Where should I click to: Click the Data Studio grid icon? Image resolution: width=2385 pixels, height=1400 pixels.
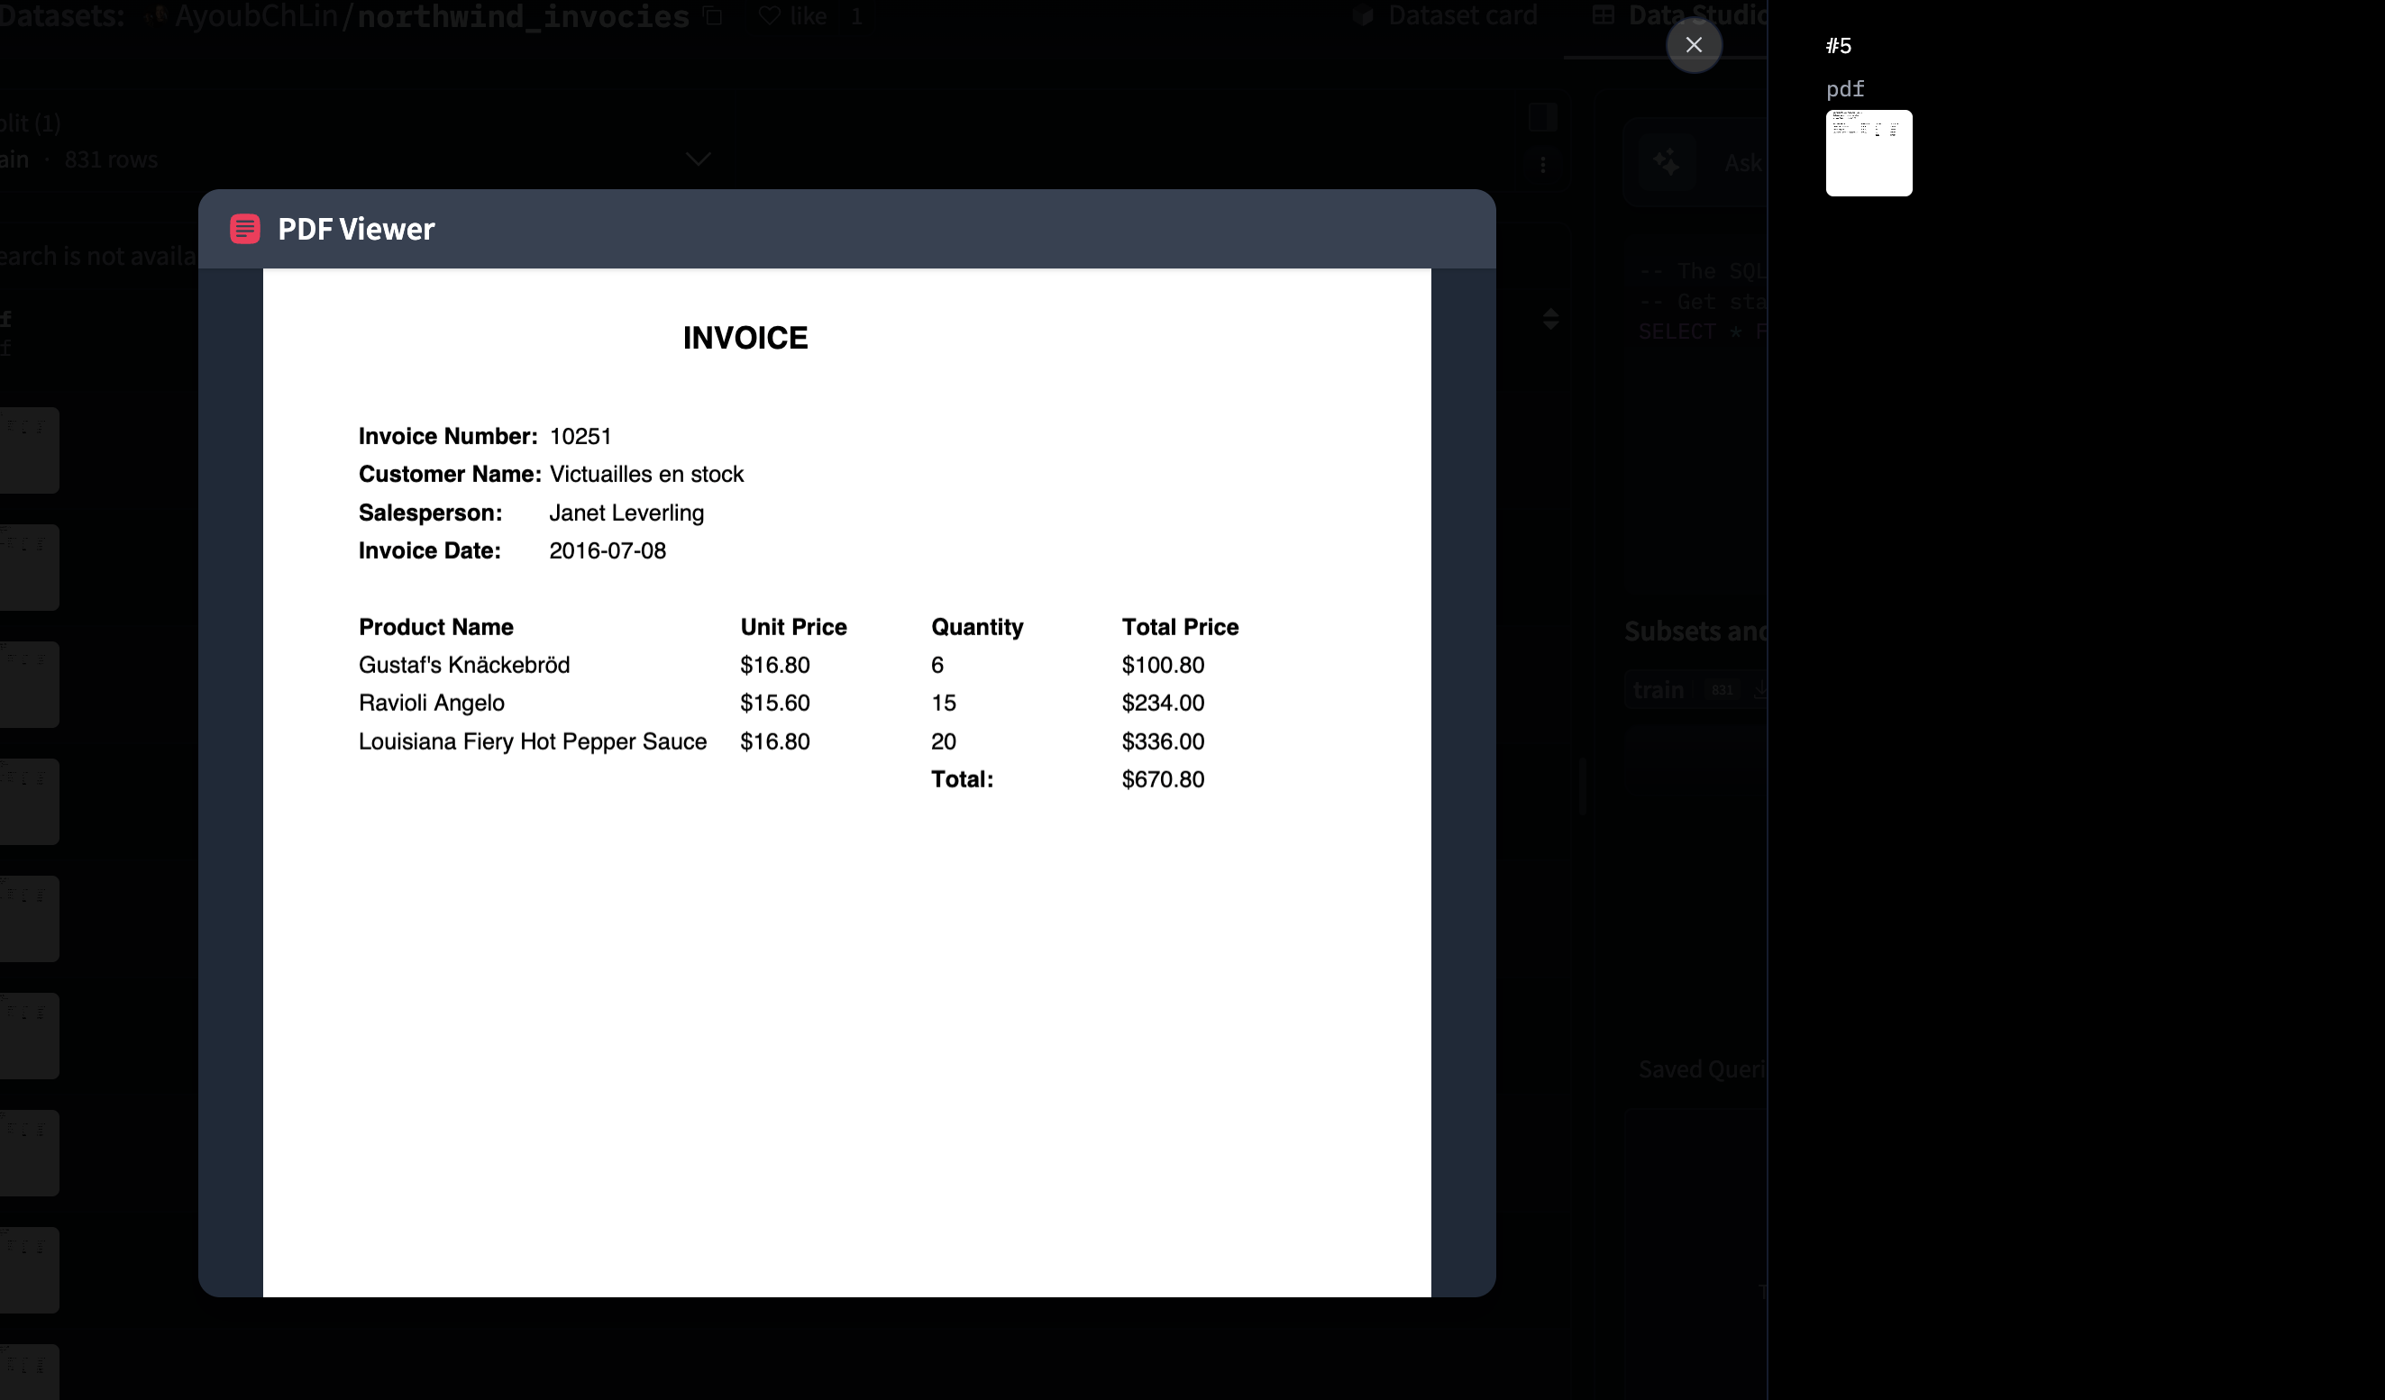1603,15
